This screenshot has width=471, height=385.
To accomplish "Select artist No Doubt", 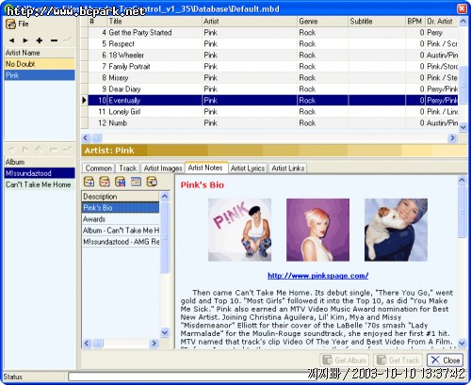I will coord(40,64).
